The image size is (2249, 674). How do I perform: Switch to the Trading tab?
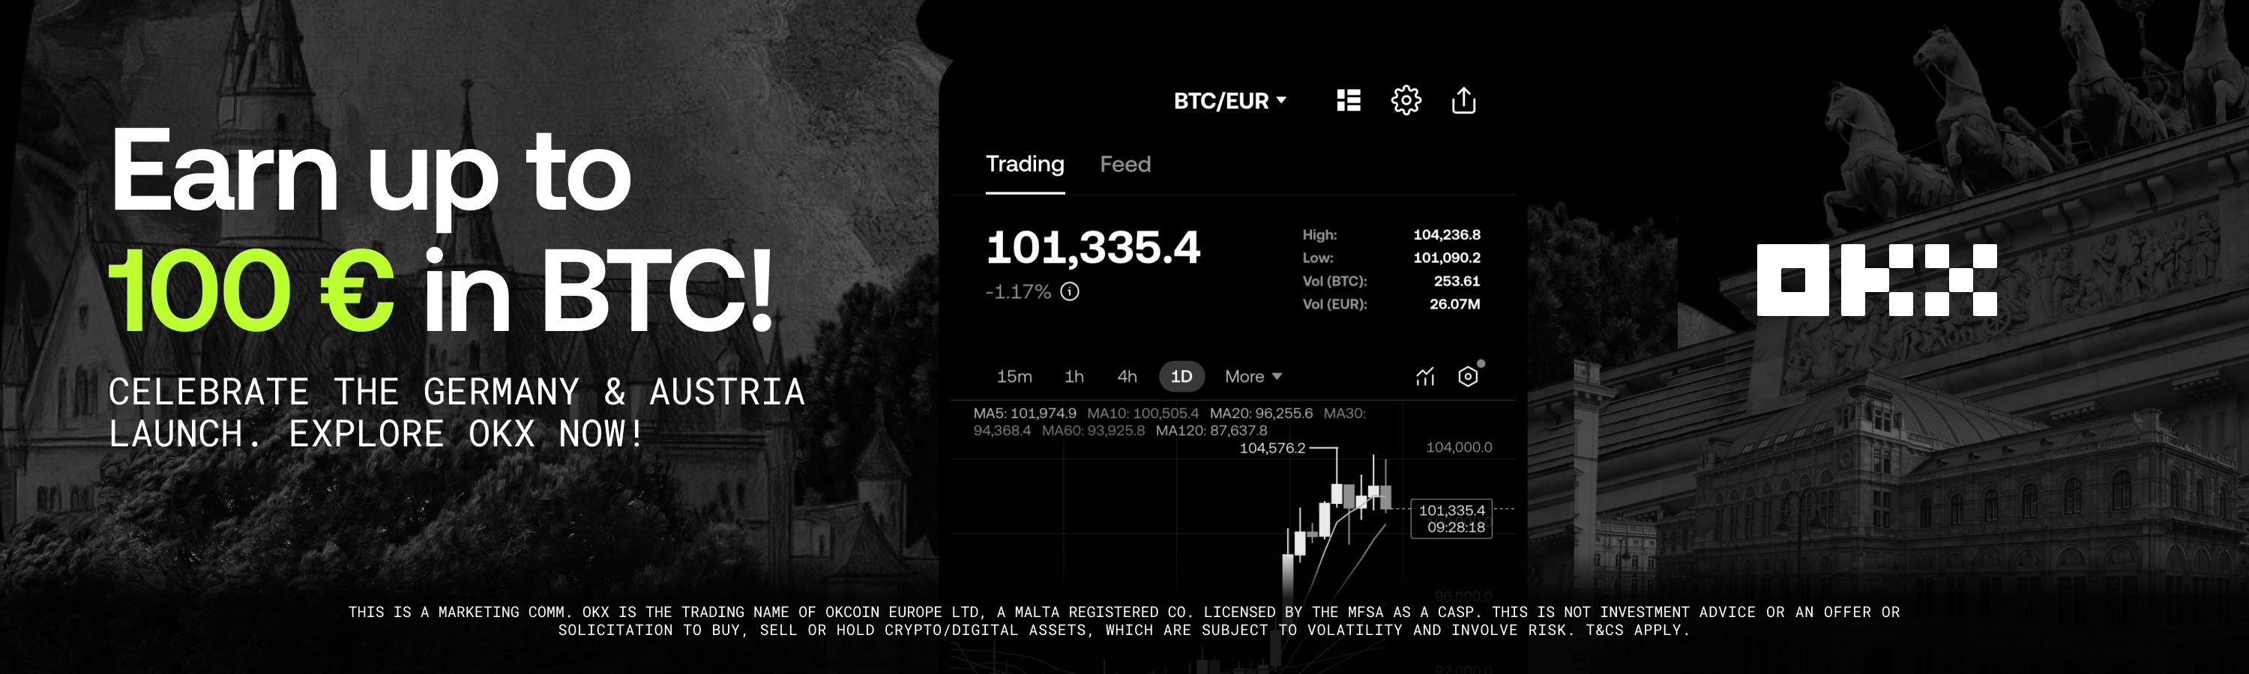coord(1025,164)
